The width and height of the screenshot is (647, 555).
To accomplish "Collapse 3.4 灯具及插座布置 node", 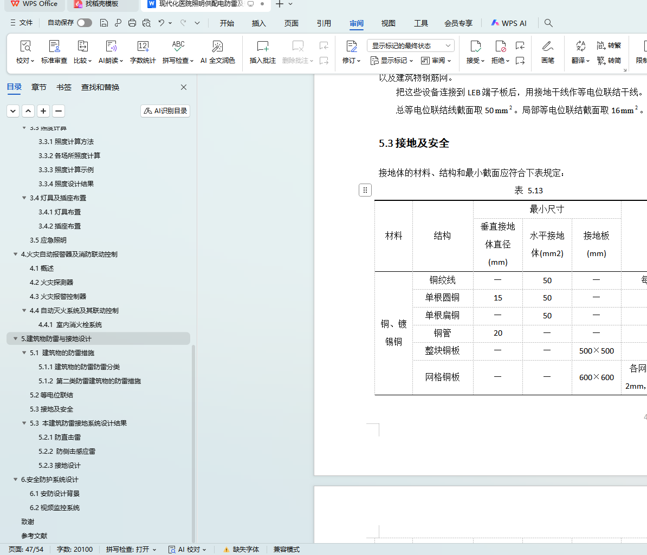I will (x=24, y=198).
